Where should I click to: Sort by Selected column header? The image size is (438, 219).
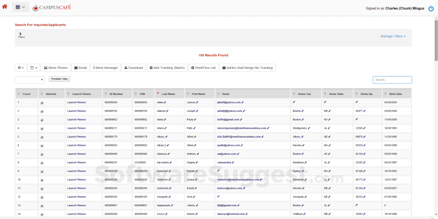coord(51,94)
